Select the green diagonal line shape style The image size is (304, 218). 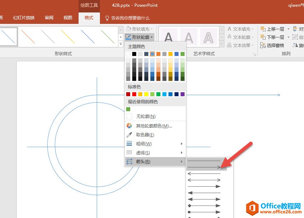107,36
